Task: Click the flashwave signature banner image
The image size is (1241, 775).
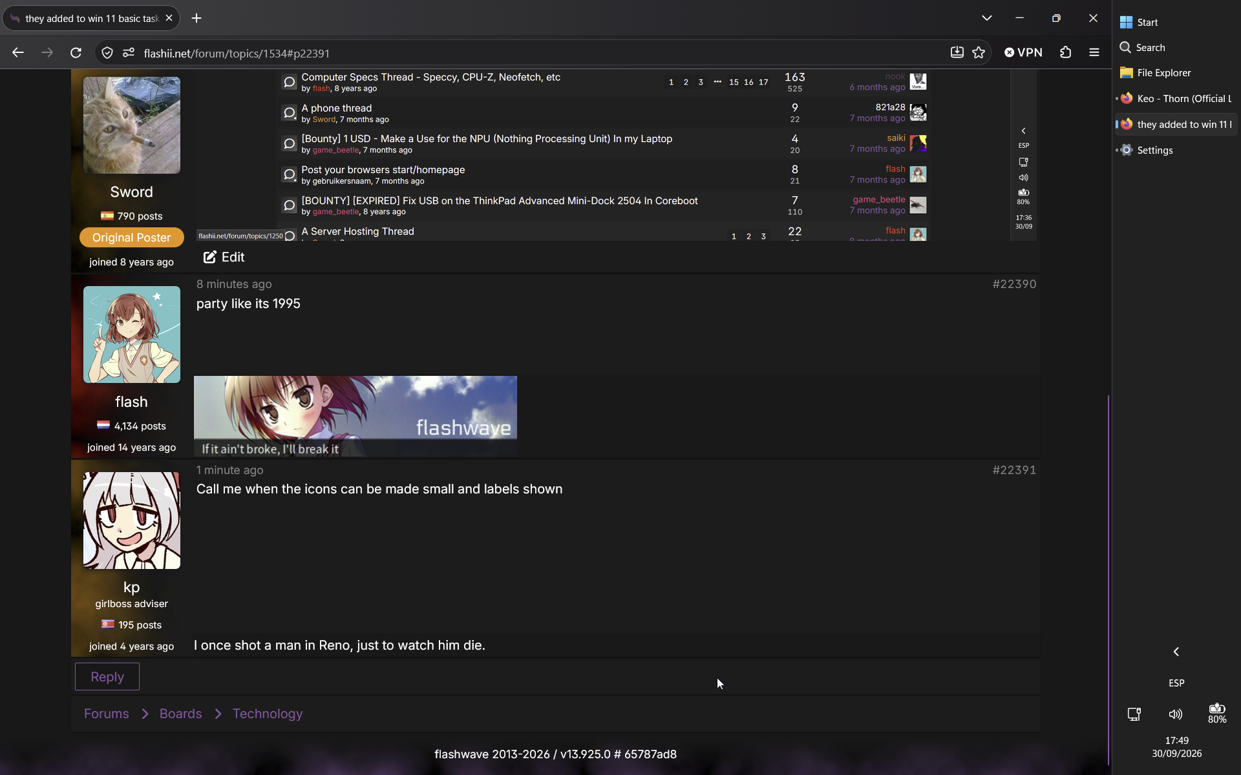Action: coord(355,417)
